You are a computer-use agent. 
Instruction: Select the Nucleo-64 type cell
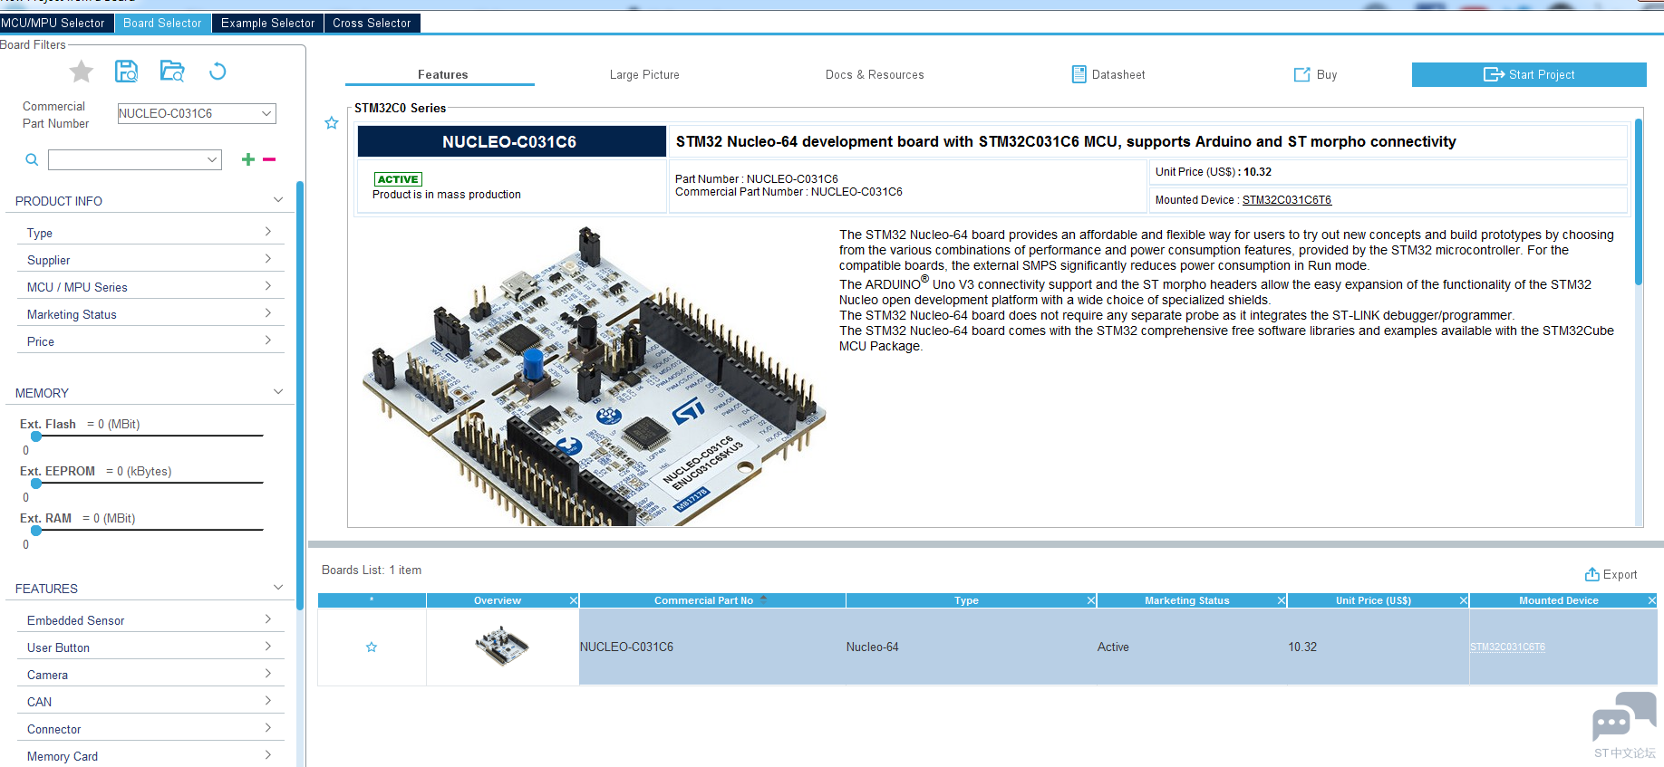pos(972,647)
